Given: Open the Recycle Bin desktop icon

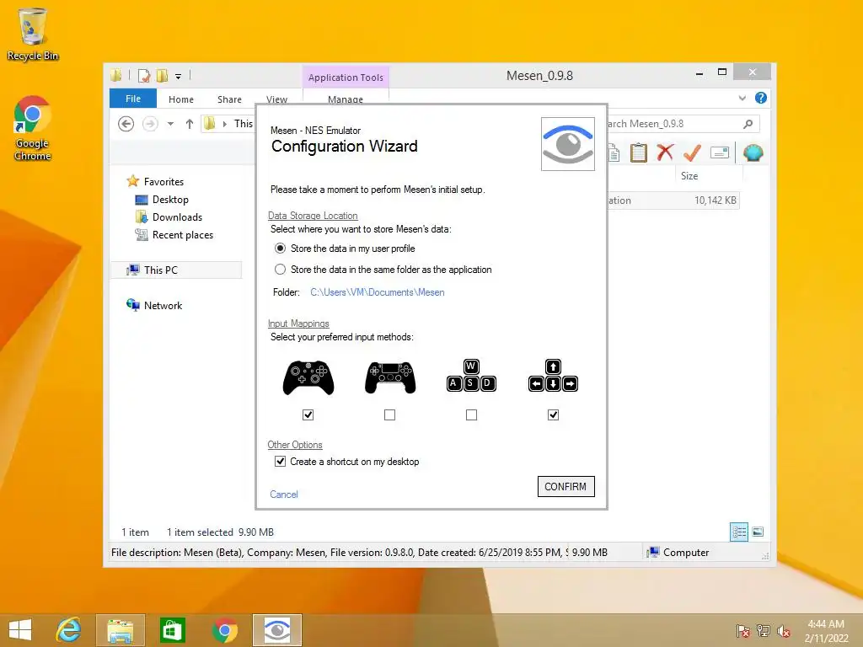Looking at the screenshot, I should pos(33,34).
